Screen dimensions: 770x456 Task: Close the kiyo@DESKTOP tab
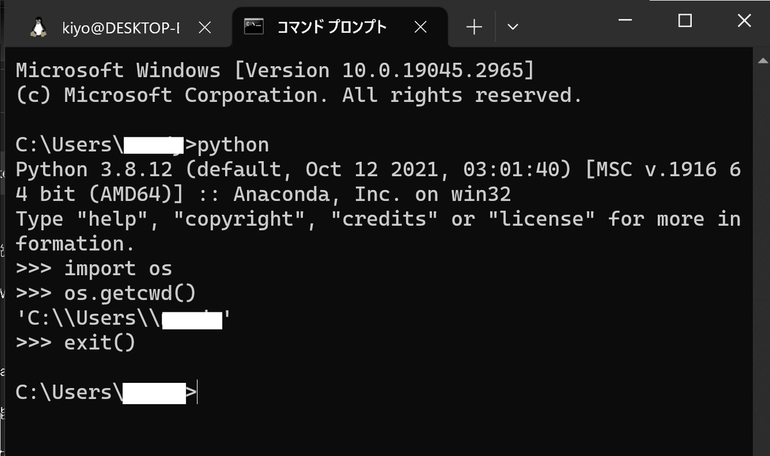(205, 28)
